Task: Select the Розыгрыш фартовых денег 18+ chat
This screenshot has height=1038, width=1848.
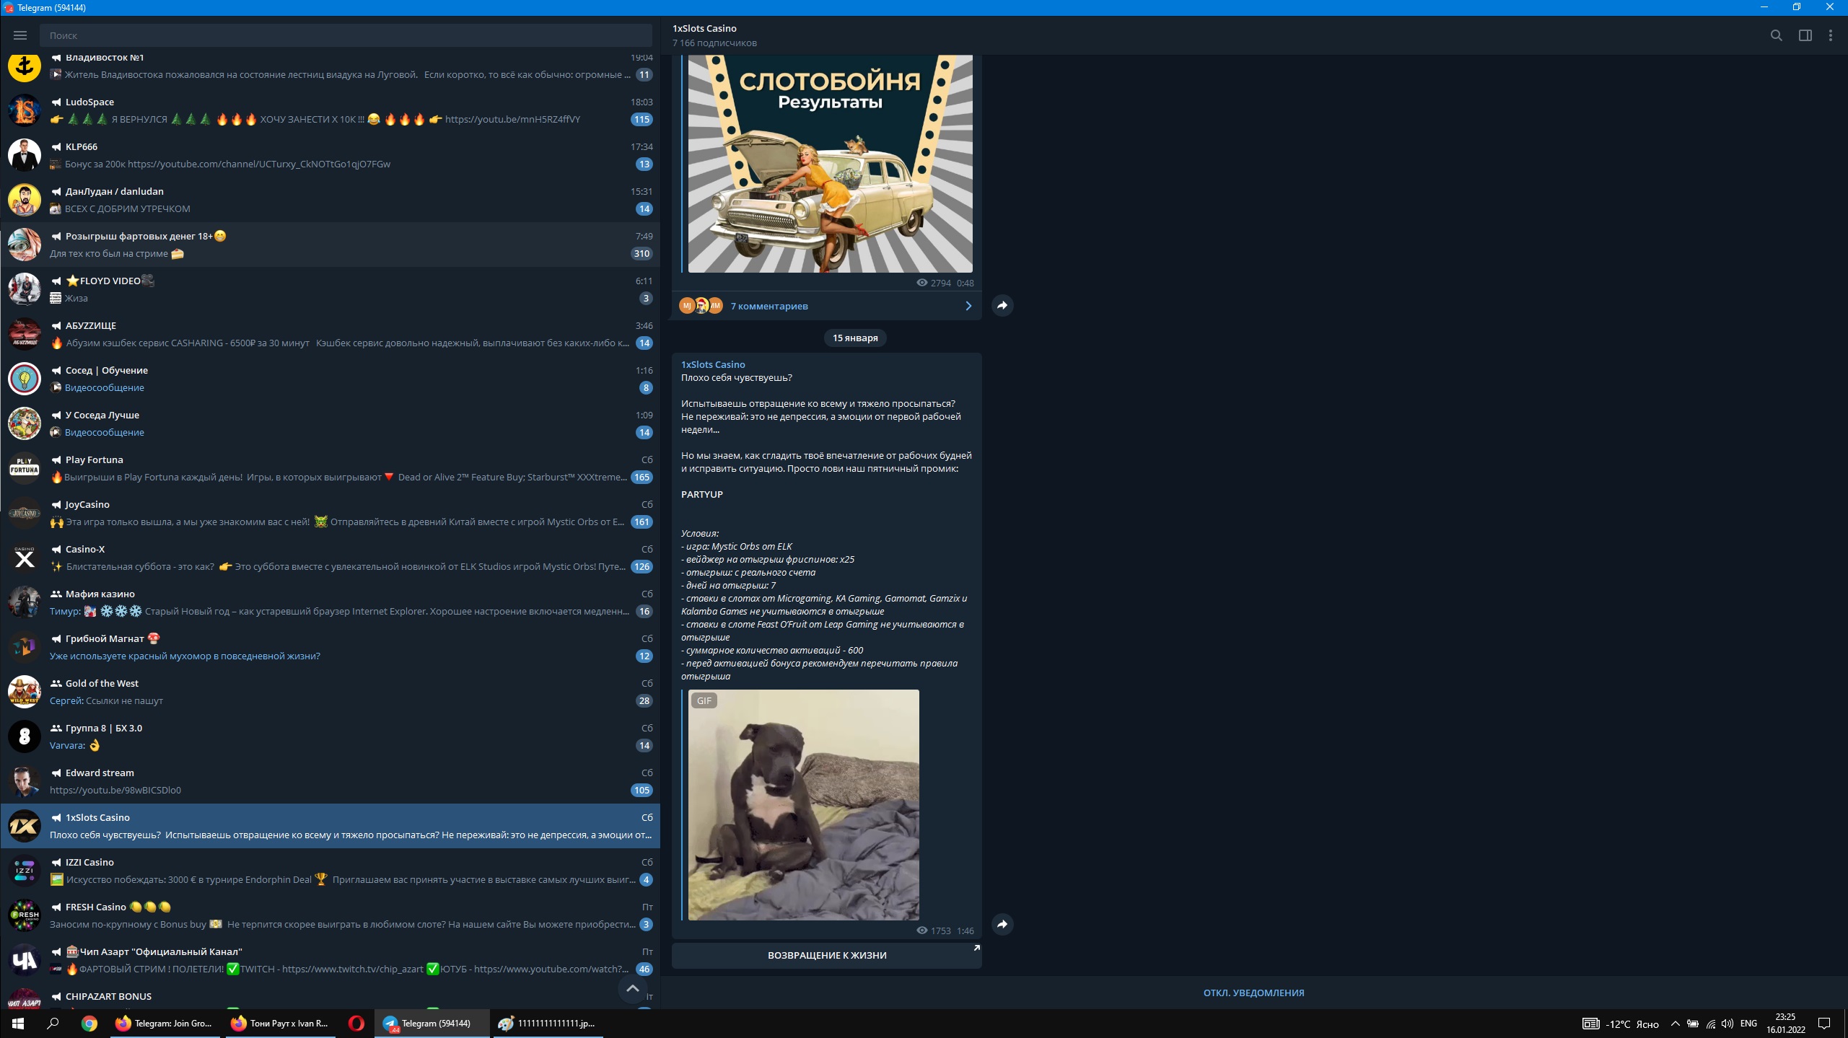Action: (x=330, y=245)
